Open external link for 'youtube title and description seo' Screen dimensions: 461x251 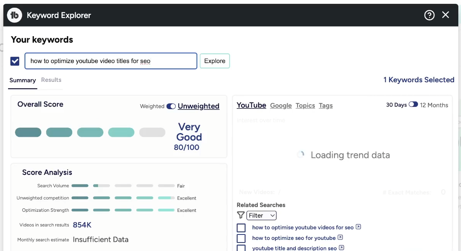tap(341, 248)
